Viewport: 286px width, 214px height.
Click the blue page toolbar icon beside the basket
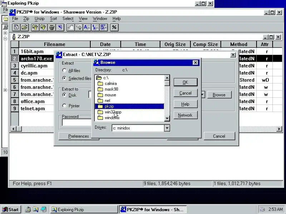pos(60,27)
